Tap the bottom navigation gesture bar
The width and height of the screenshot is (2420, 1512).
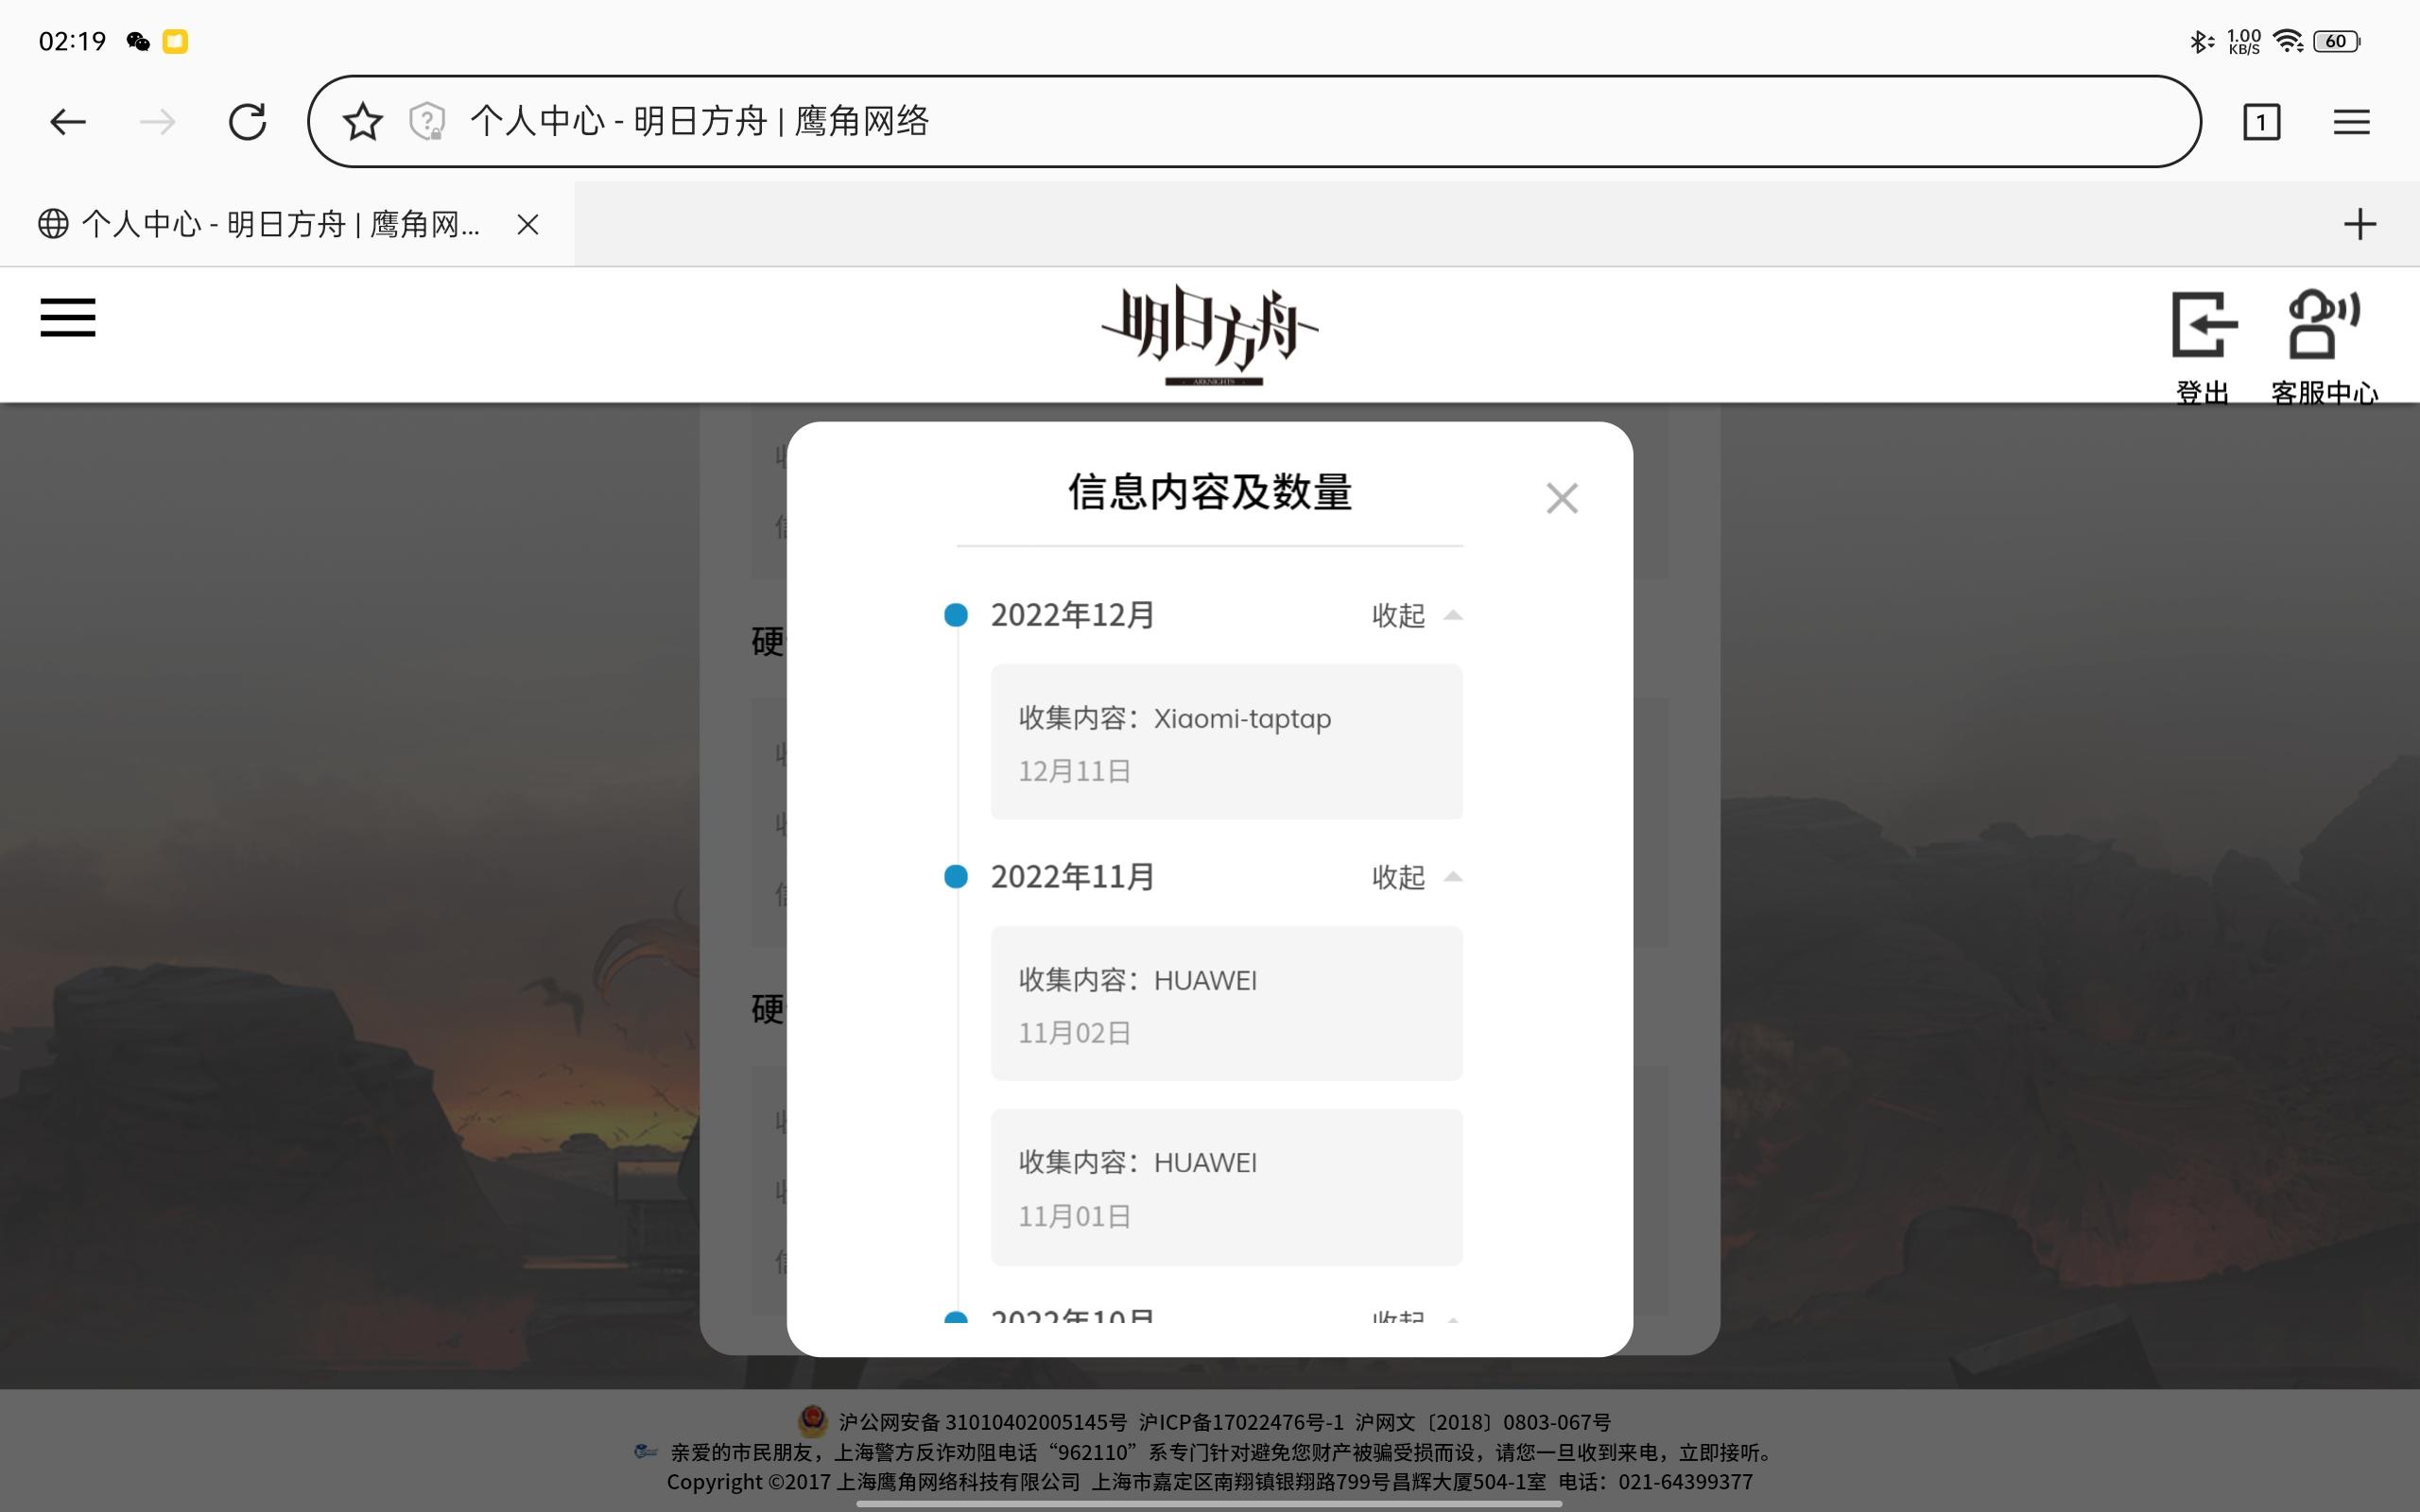(x=1209, y=1503)
